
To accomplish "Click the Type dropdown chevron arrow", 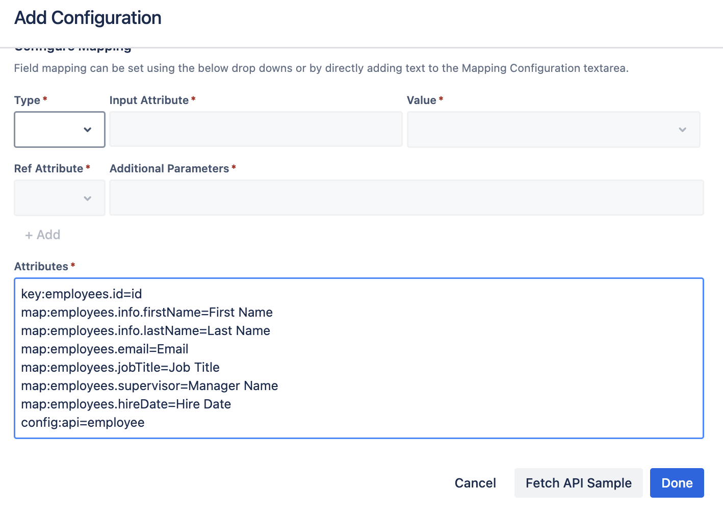I will point(88,130).
